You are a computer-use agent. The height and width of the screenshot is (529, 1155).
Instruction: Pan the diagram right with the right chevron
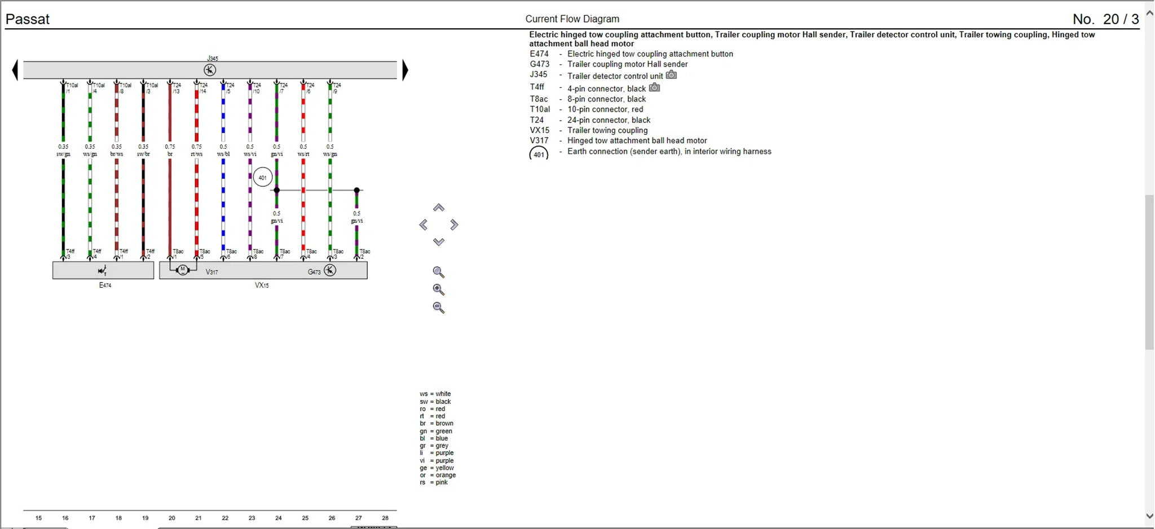coord(454,225)
